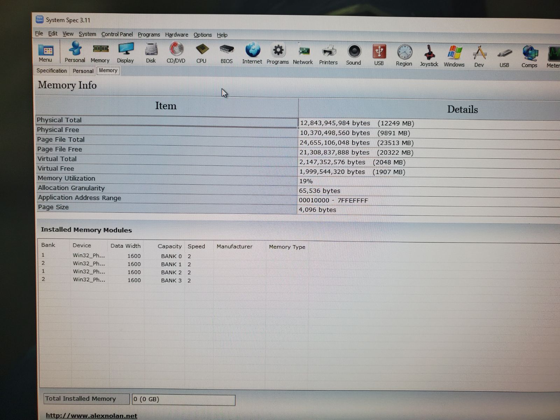This screenshot has height=420, width=560.
Task: Open the Internet globe icon
Action: click(x=252, y=54)
